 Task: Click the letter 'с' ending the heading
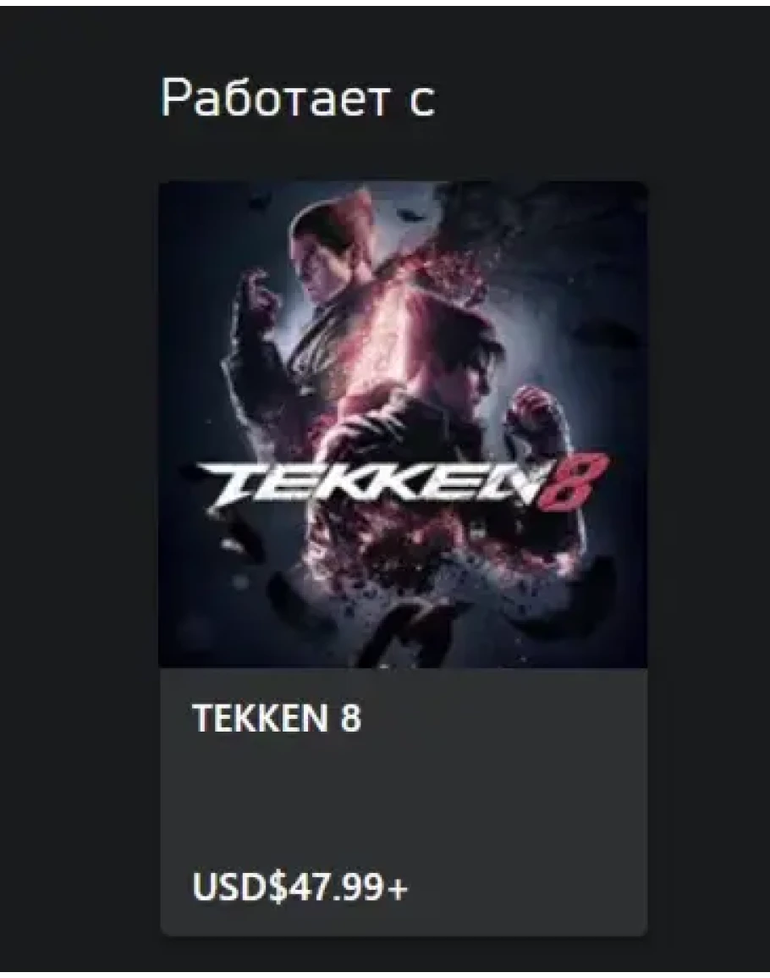(423, 103)
